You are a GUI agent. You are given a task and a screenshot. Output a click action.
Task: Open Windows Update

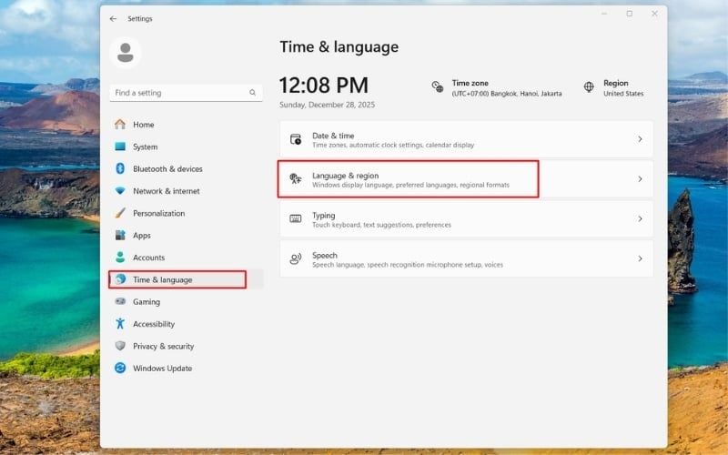tap(163, 369)
